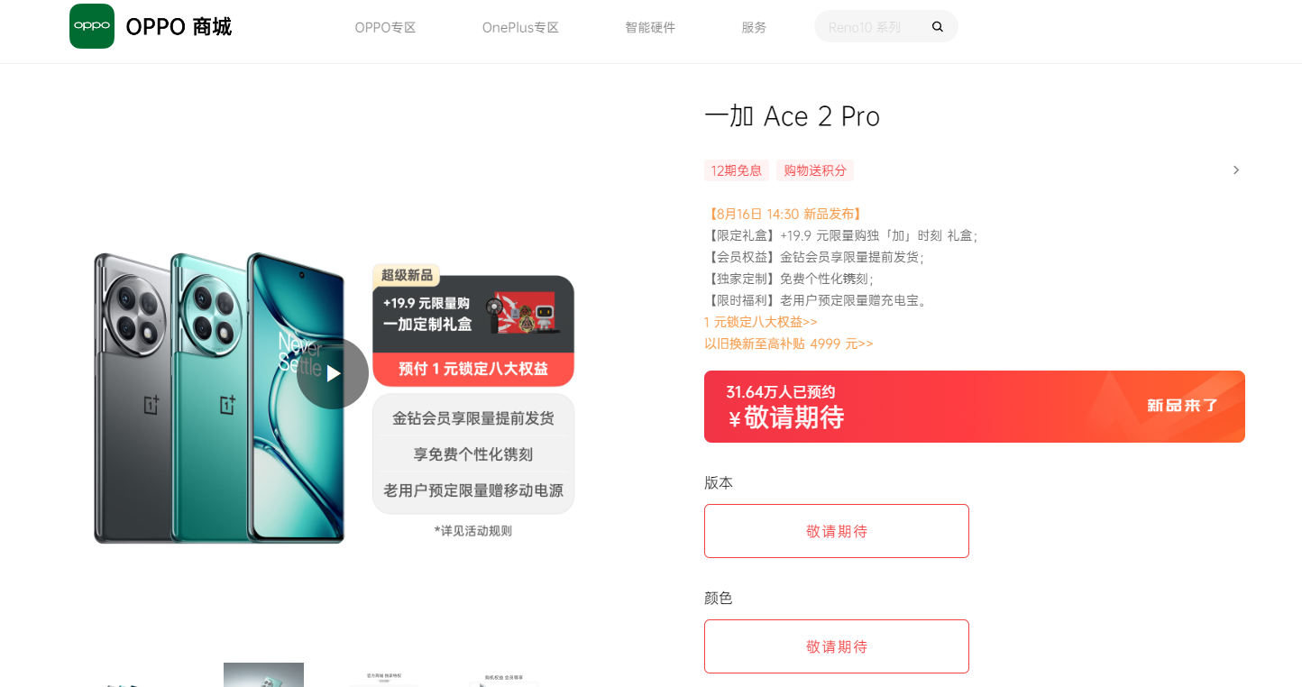Open the OnePlus专区 menu
The height and width of the screenshot is (687, 1302).
tap(520, 27)
